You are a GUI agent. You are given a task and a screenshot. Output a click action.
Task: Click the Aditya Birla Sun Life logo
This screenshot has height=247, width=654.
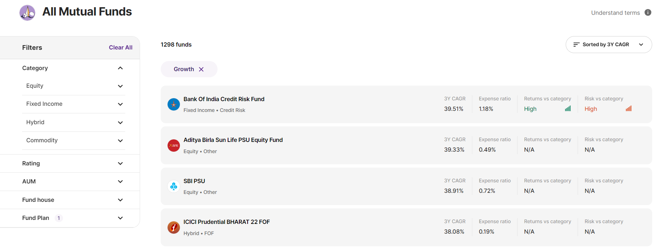tap(174, 146)
